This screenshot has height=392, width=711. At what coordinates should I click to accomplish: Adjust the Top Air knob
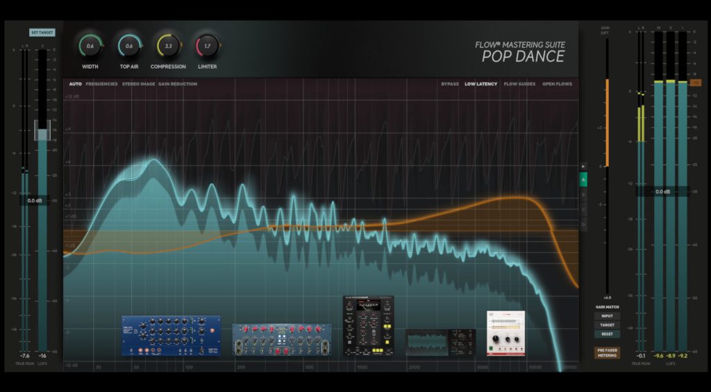(x=129, y=46)
